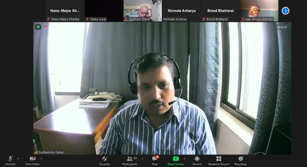
Task: Expand Share Screen advanced options arrow
Action: click(185, 159)
